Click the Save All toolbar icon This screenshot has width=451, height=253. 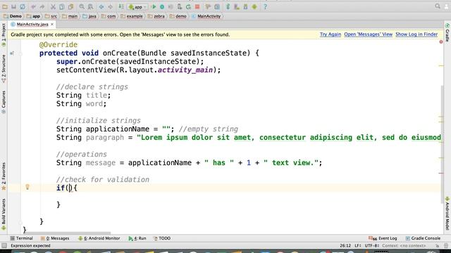click(13, 6)
